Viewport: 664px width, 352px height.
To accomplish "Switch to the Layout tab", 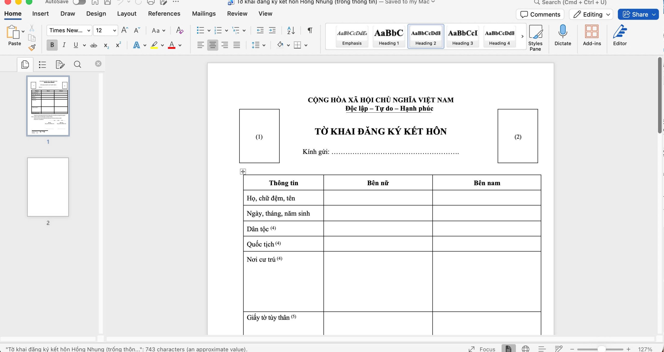I will [127, 14].
